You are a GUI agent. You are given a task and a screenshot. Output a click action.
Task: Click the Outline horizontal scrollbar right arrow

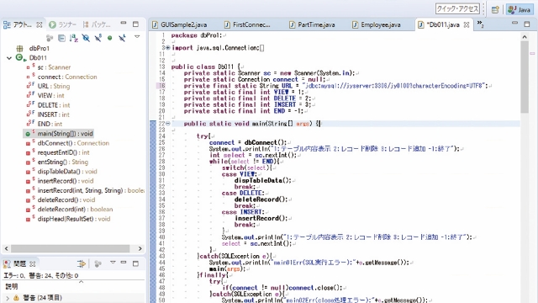click(x=140, y=248)
